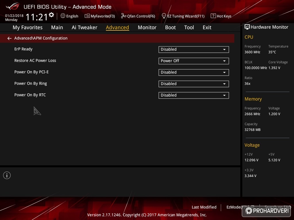
Task: Click the info icon in help panel
Action: pyautogui.click(x=7, y=175)
